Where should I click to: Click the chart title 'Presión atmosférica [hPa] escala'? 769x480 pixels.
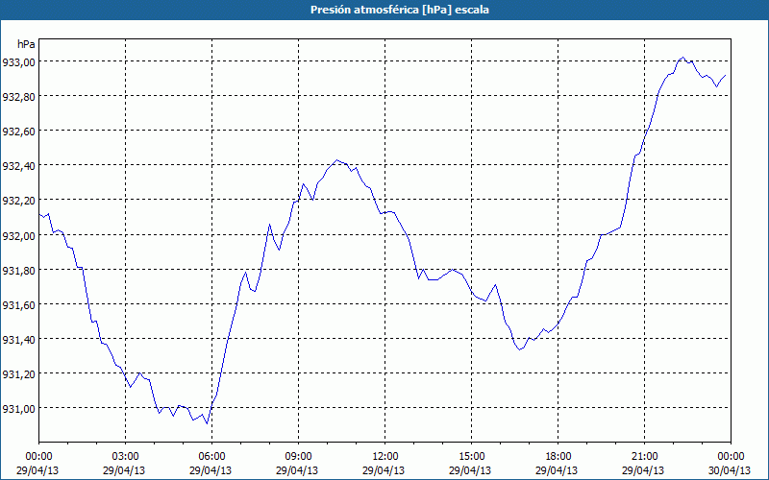[x=399, y=10]
